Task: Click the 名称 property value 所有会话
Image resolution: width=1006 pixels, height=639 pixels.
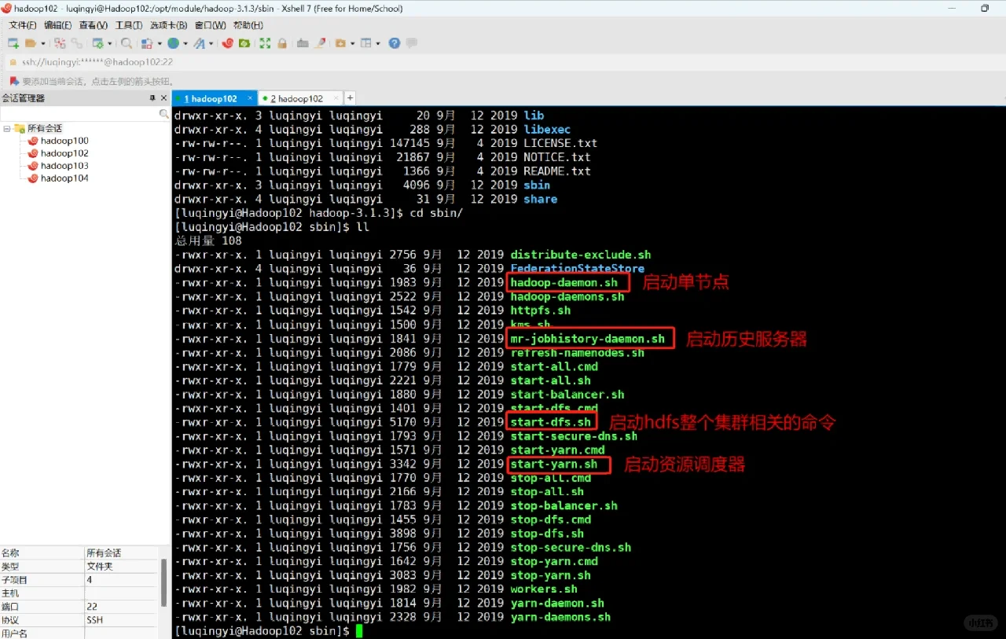Action: point(104,553)
